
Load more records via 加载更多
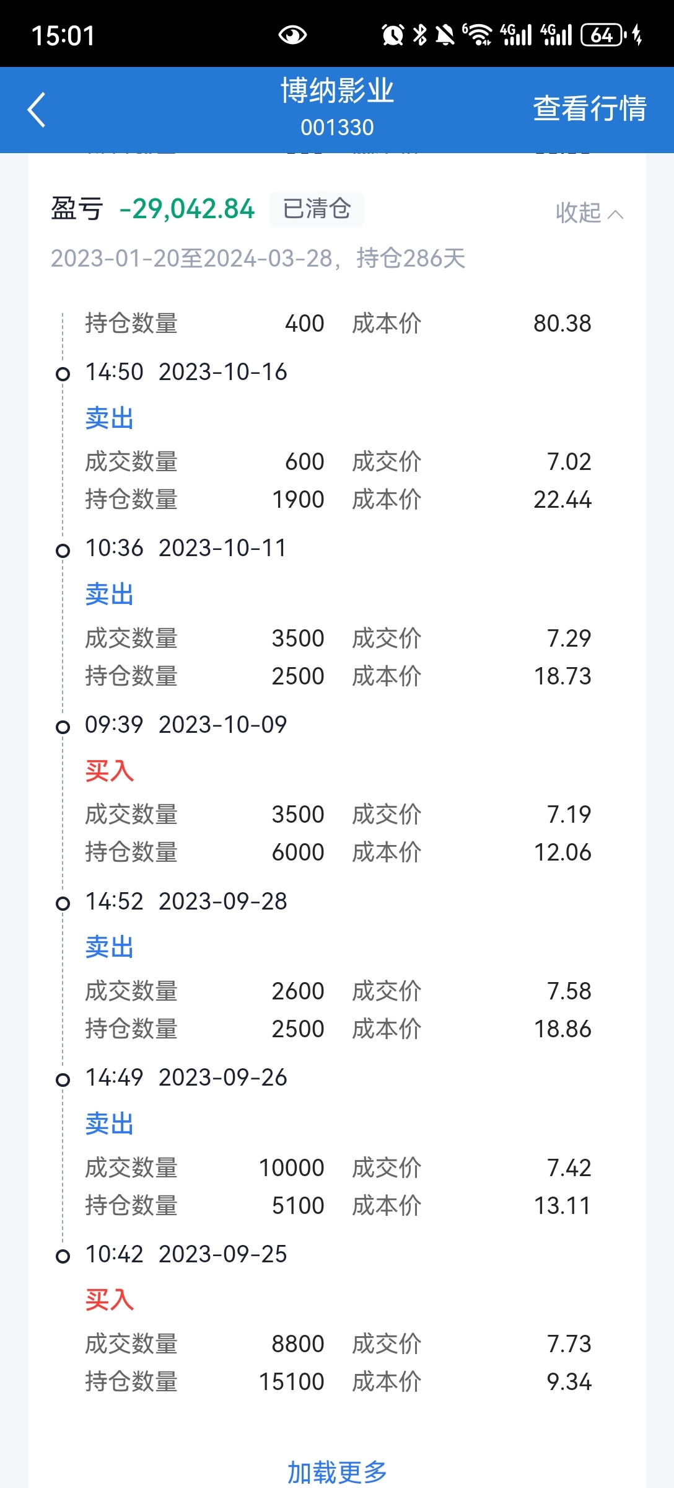coord(337,1471)
